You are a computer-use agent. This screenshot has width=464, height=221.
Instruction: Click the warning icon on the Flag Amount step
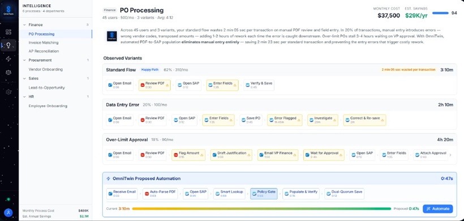coord(202,155)
